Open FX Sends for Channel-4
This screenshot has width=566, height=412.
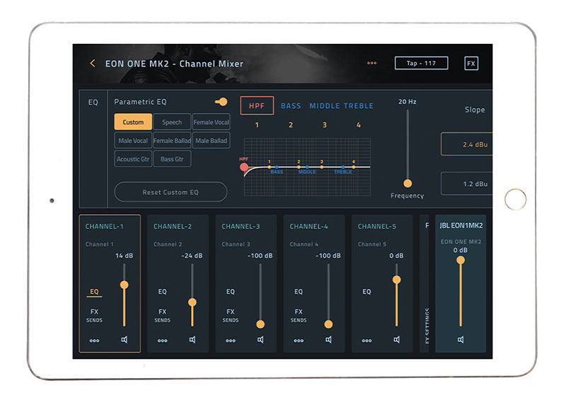pyautogui.click(x=299, y=315)
